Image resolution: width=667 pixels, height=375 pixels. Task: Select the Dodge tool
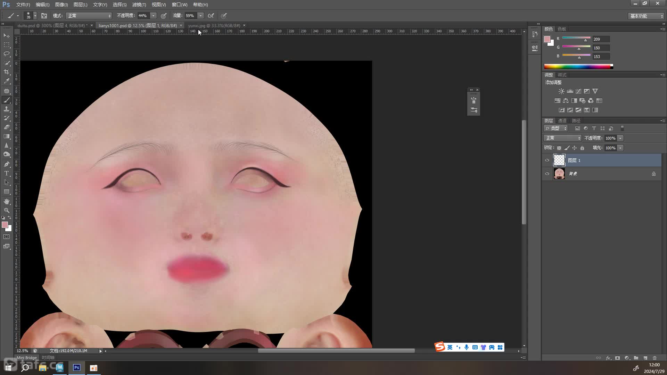(x=7, y=155)
